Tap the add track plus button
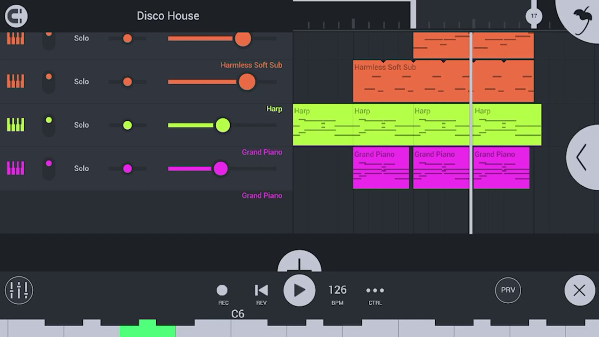This screenshot has height=337, width=599. (x=299, y=262)
